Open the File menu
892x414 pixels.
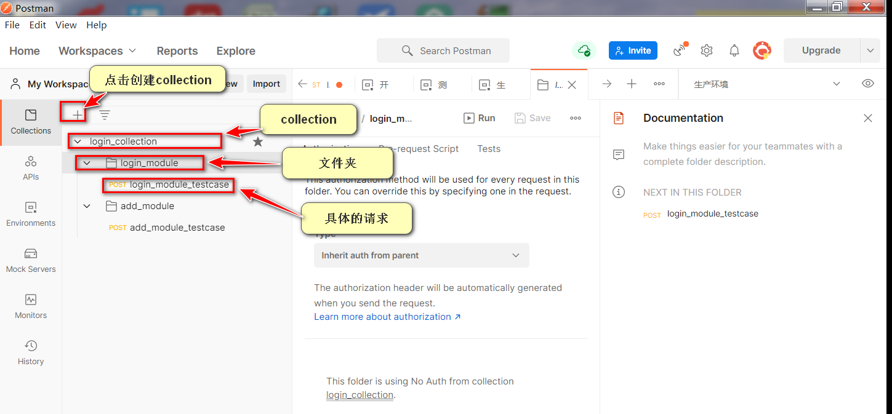[12, 25]
